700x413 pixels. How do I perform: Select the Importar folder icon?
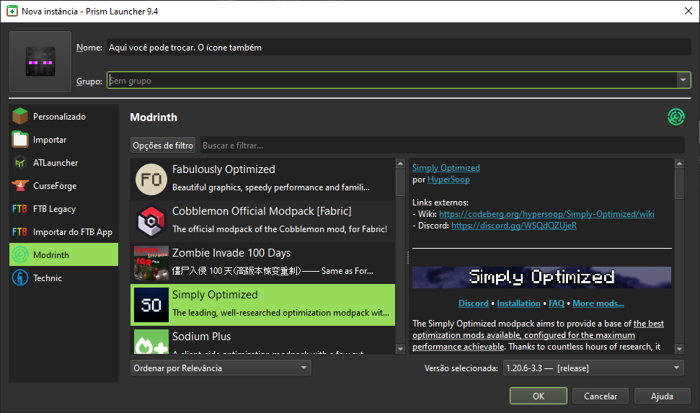pyautogui.click(x=20, y=140)
